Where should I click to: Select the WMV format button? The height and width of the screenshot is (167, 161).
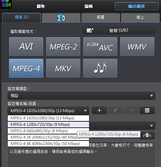(137, 47)
